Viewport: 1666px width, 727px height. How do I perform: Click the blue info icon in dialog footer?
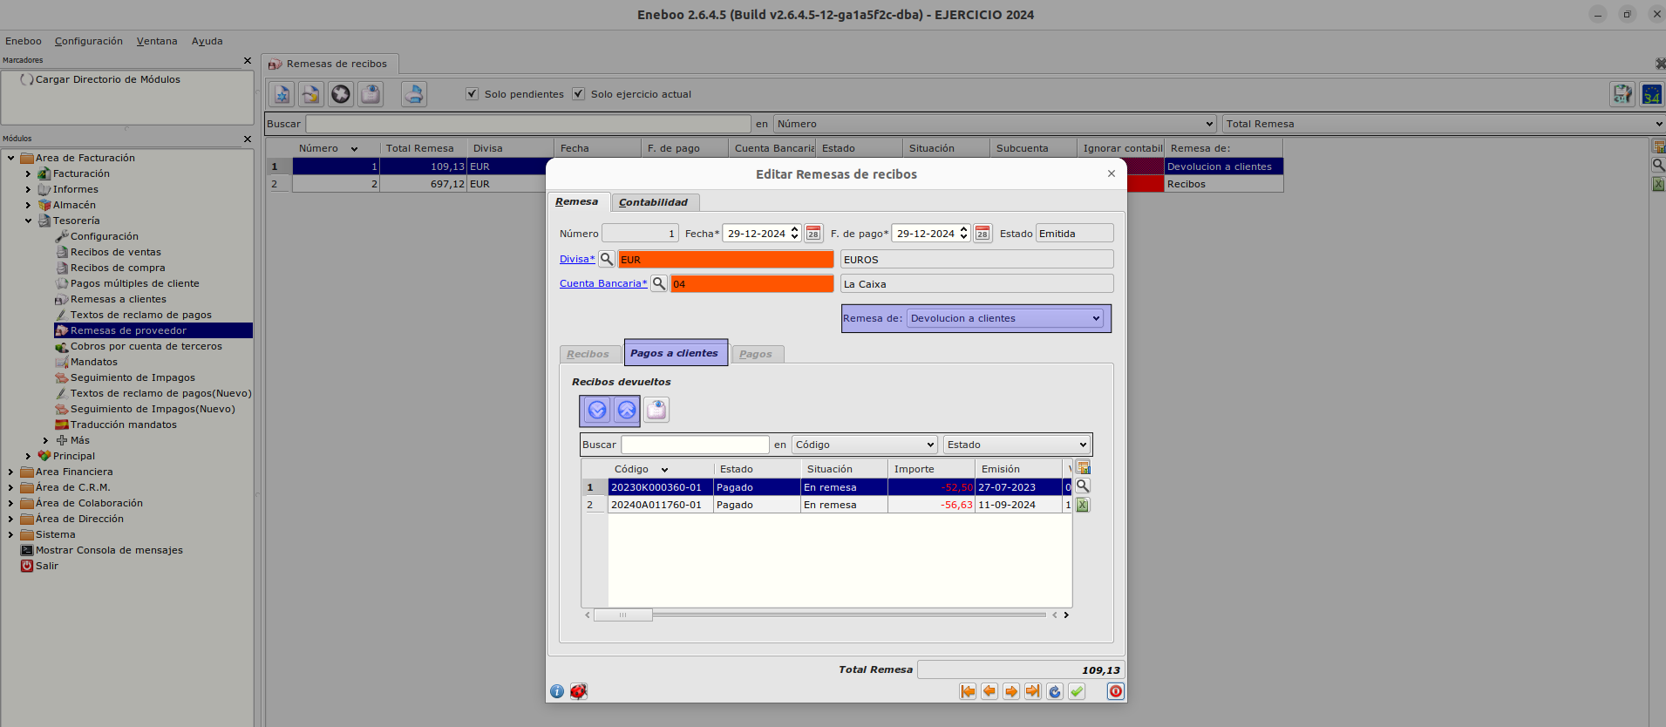coord(557,691)
